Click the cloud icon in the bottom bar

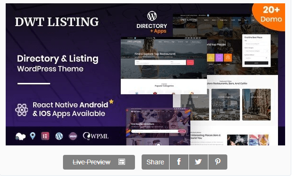coord(20,136)
